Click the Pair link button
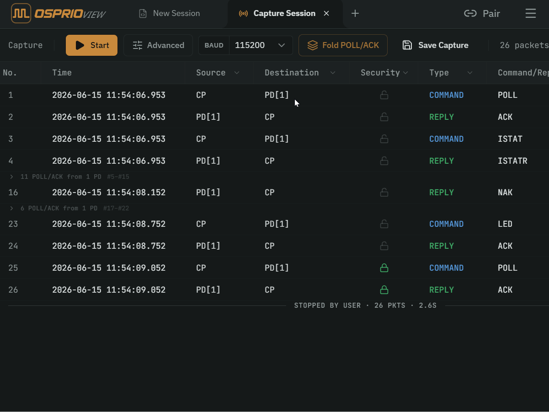The height and width of the screenshot is (412, 549). tap(482, 13)
